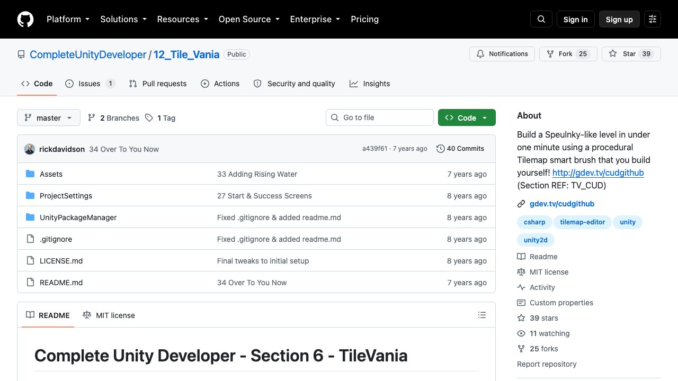678x381 pixels.
Task: Open the rickdavidson author profile link
Action: 62,149
